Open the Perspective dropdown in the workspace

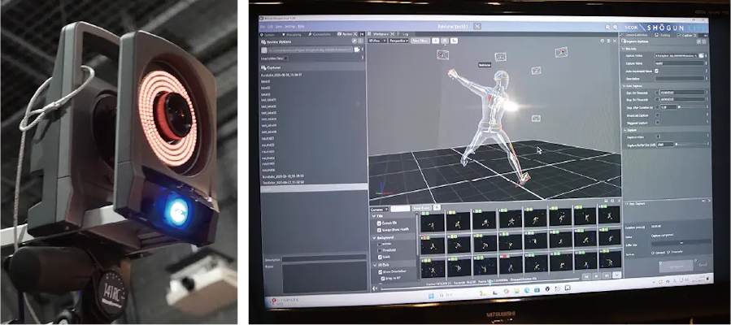click(x=398, y=39)
